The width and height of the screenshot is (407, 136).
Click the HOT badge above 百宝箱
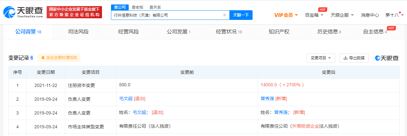(x=322, y=10)
